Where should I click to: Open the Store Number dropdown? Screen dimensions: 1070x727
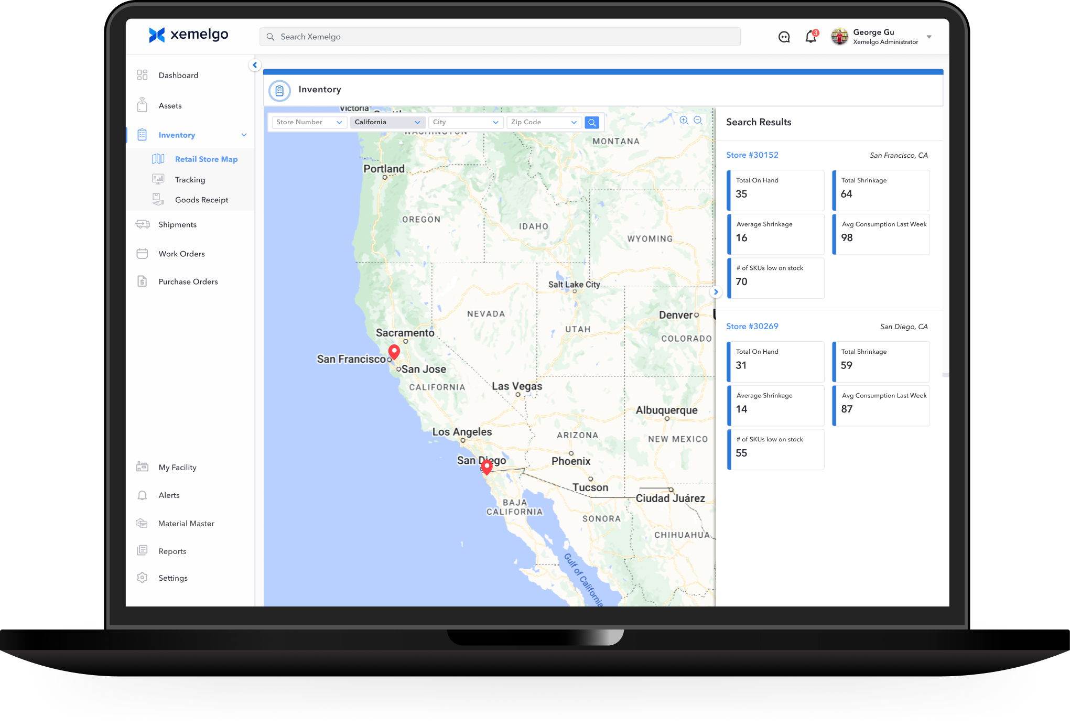tap(309, 122)
